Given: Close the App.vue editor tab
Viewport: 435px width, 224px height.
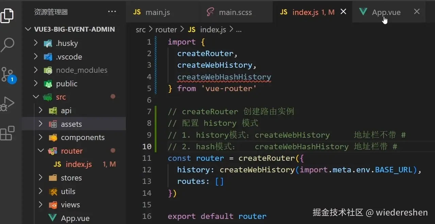Looking at the screenshot, I should [x=417, y=12].
